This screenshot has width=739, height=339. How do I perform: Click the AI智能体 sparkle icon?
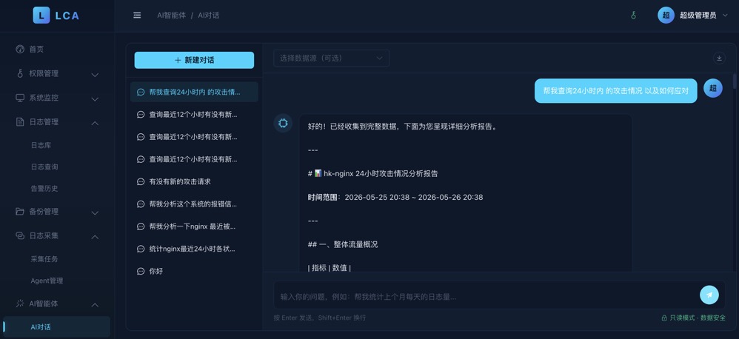pos(20,303)
